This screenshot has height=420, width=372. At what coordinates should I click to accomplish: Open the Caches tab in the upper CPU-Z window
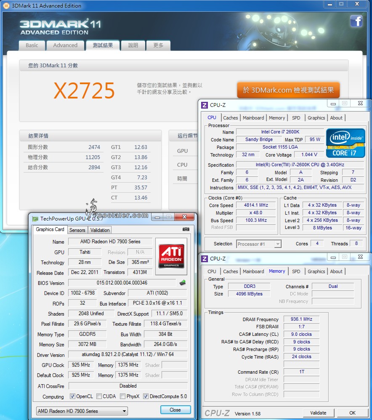pos(230,118)
